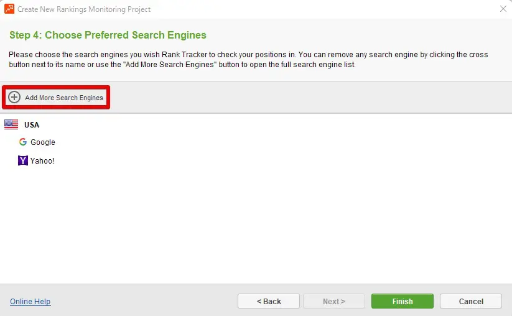This screenshot has height=316, width=512.
Task: Select the USA country group label
Action: click(32, 124)
